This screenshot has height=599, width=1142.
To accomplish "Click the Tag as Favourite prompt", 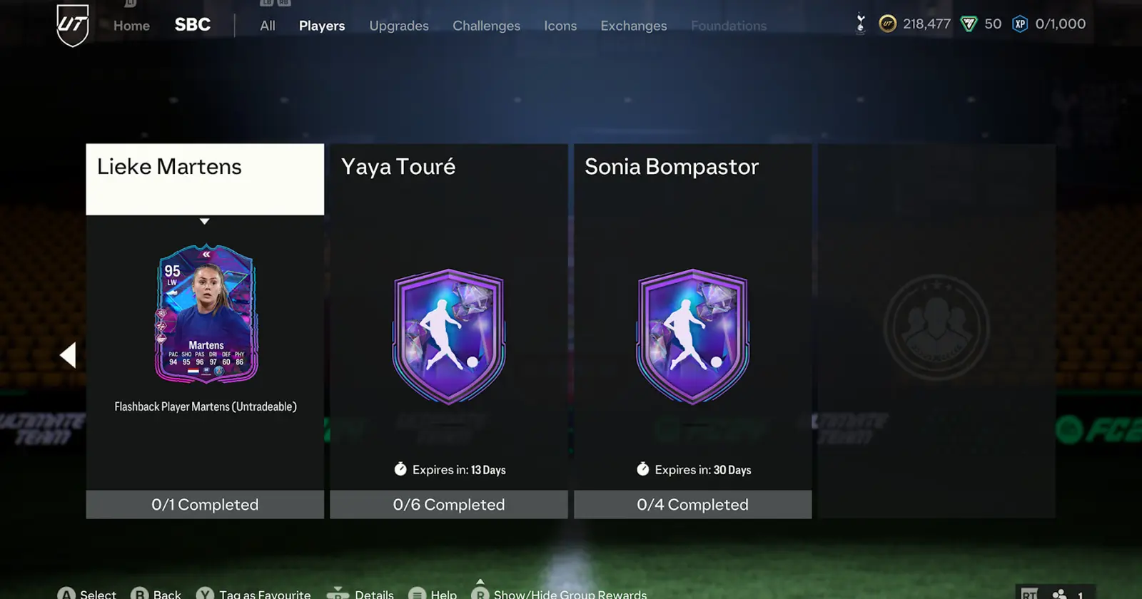I will coord(253,594).
